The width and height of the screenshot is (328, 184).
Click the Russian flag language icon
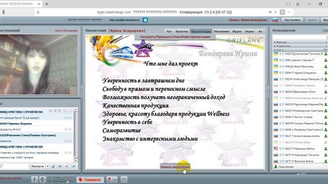tap(275, 20)
